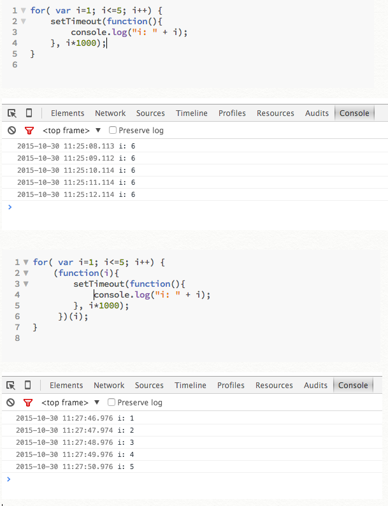This screenshot has height=506, width=388.
Task: Clear console icon in lower DevTools
Action: point(11,402)
